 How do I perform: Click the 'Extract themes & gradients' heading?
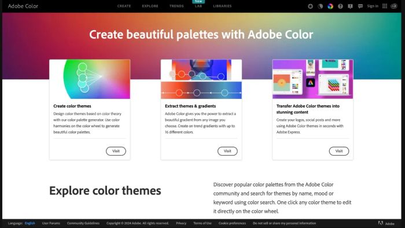pos(190,106)
